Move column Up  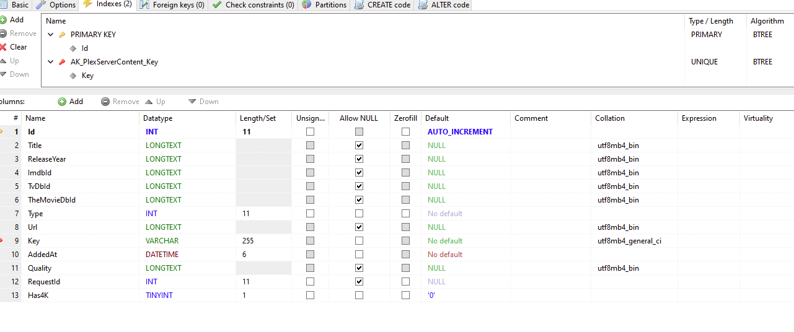(x=156, y=102)
